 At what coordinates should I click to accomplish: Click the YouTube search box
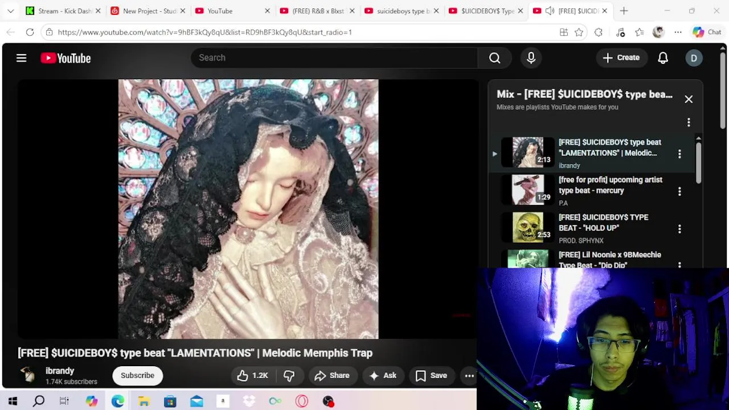click(334, 58)
